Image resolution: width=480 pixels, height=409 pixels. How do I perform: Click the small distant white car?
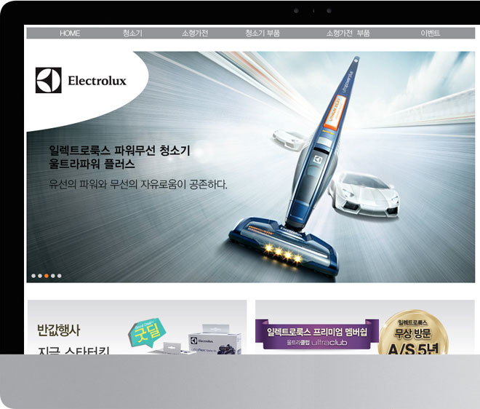(x=289, y=140)
